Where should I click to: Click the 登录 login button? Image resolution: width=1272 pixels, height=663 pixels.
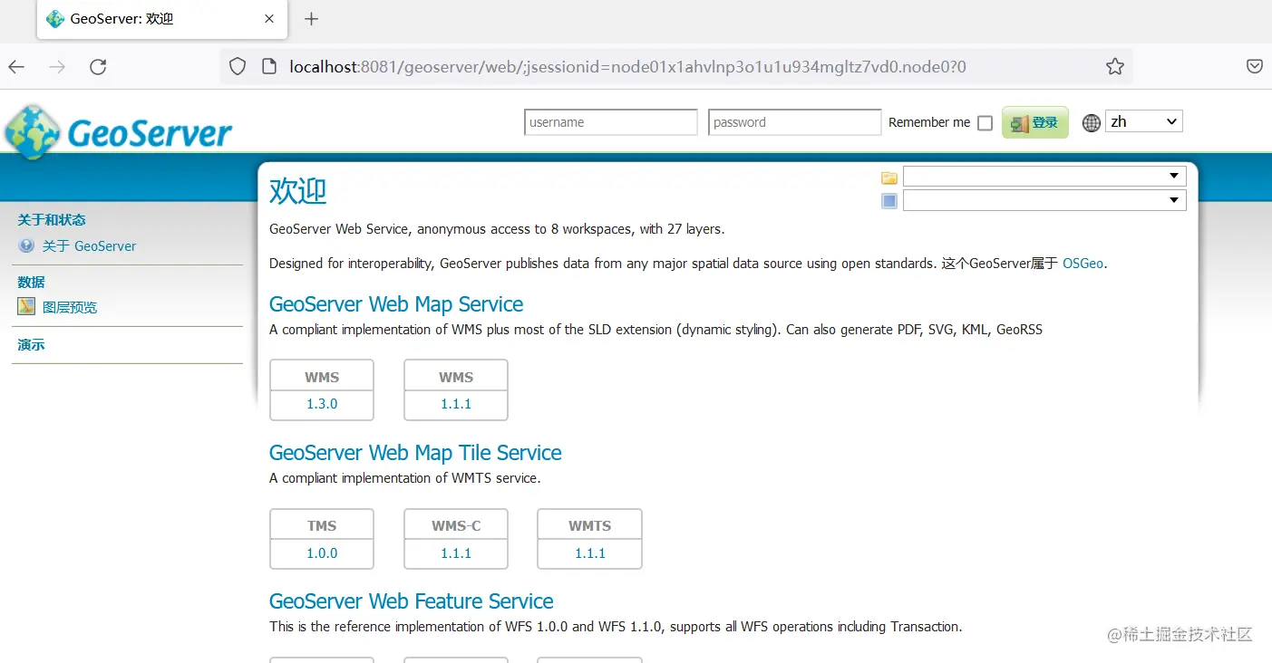(x=1035, y=122)
